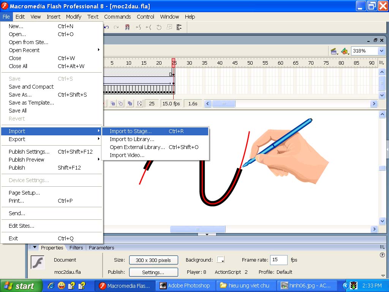
Task: Click the Windows start button
Action: 21,286
